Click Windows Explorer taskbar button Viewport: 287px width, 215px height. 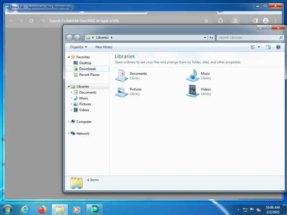pyautogui.click(x=60, y=209)
